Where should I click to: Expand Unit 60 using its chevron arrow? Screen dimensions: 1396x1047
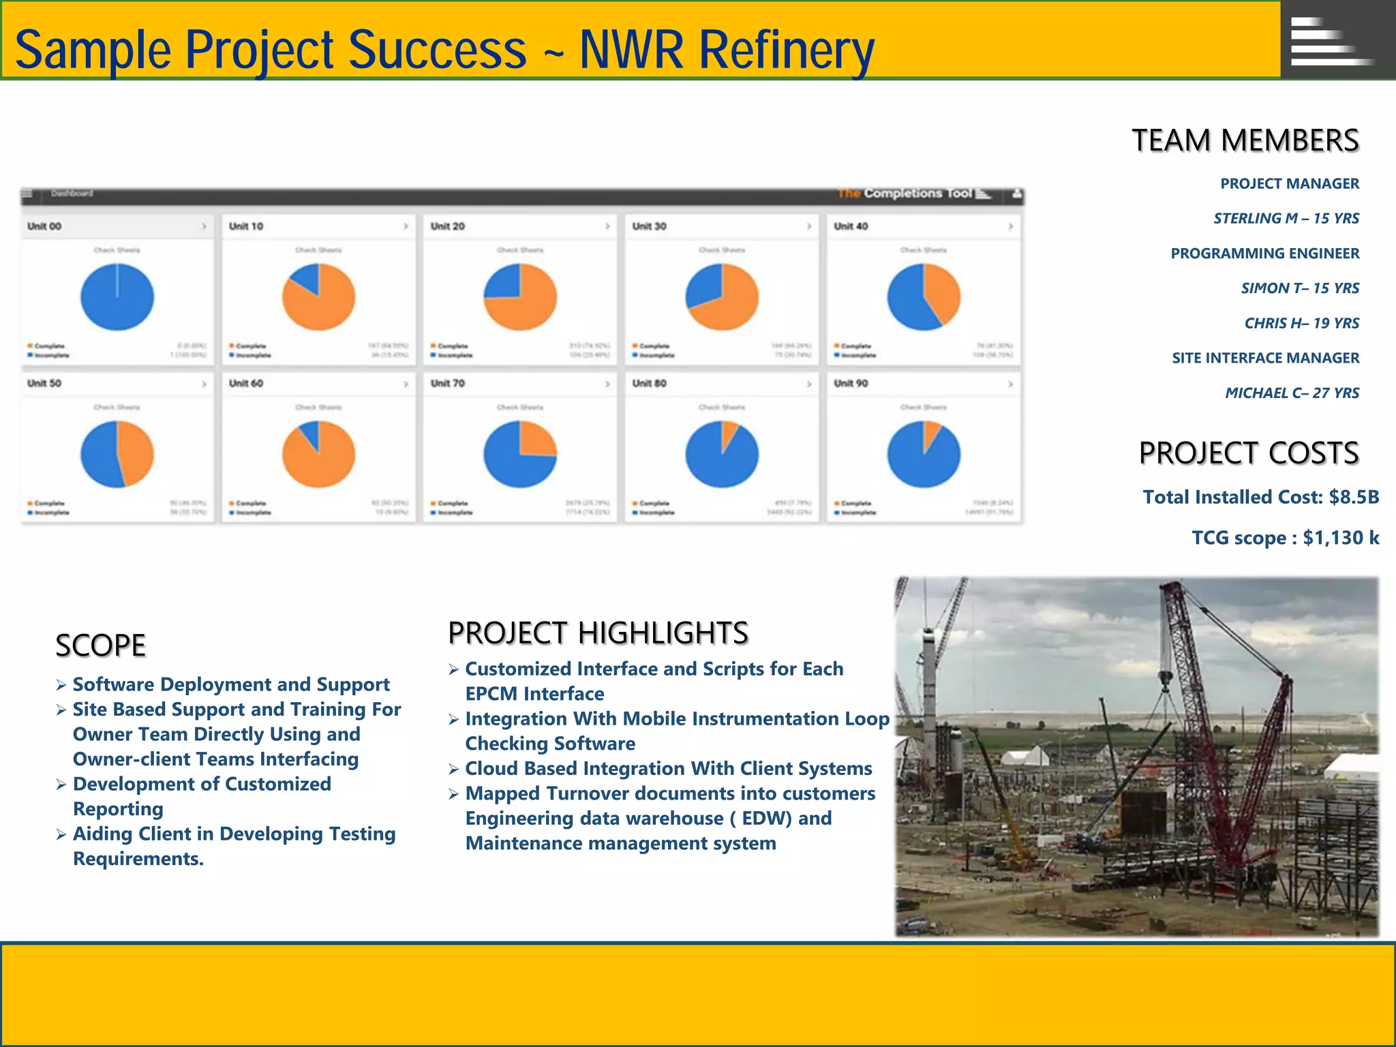point(406,384)
